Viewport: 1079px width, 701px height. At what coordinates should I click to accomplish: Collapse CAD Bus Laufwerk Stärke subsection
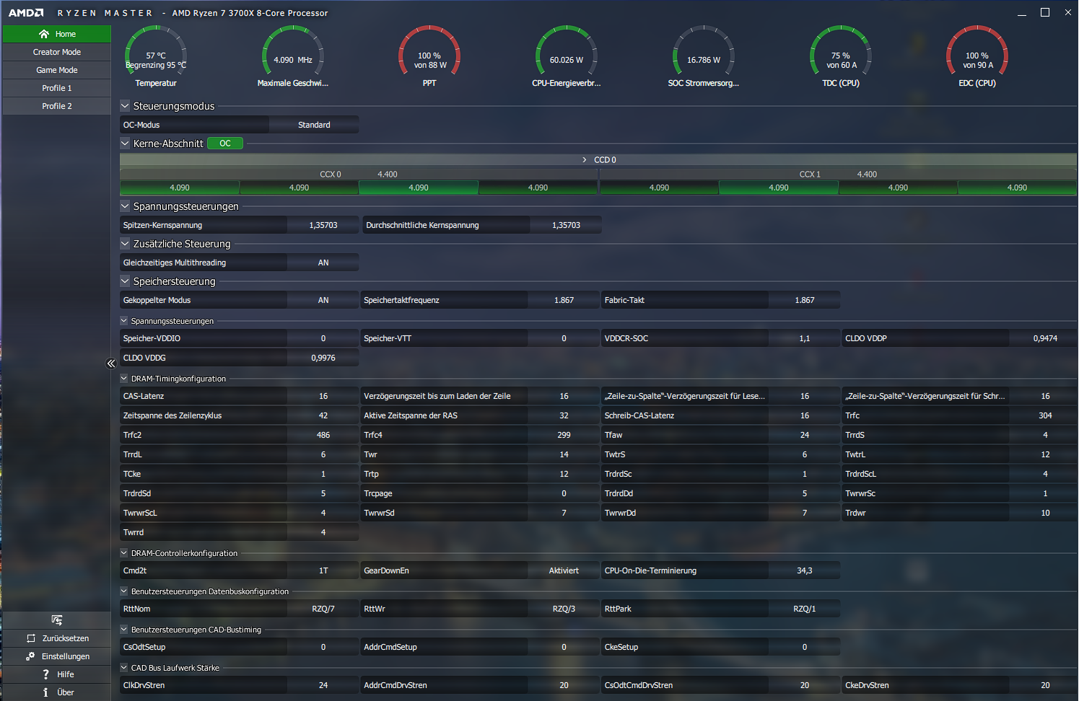coord(124,668)
